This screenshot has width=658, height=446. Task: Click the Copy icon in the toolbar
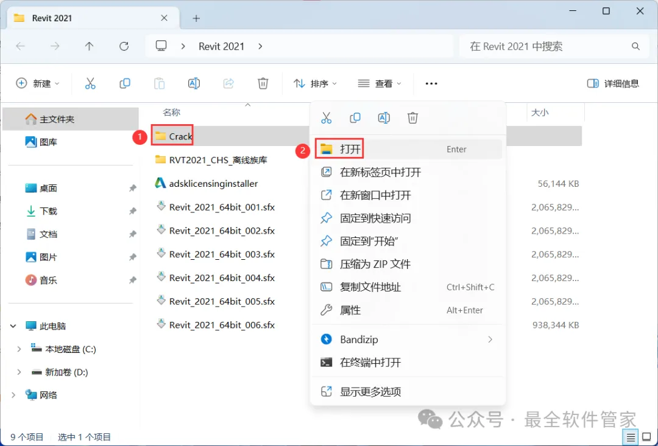click(x=125, y=83)
